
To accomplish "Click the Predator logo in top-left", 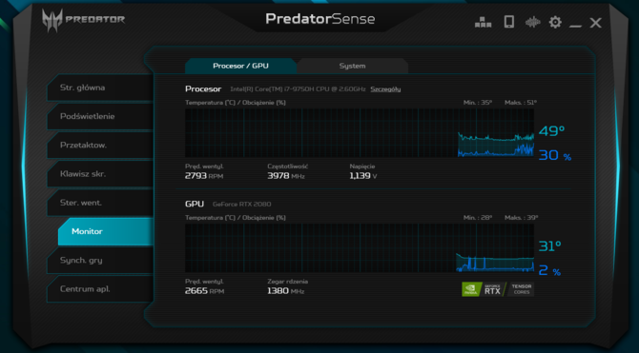I will coord(84,20).
